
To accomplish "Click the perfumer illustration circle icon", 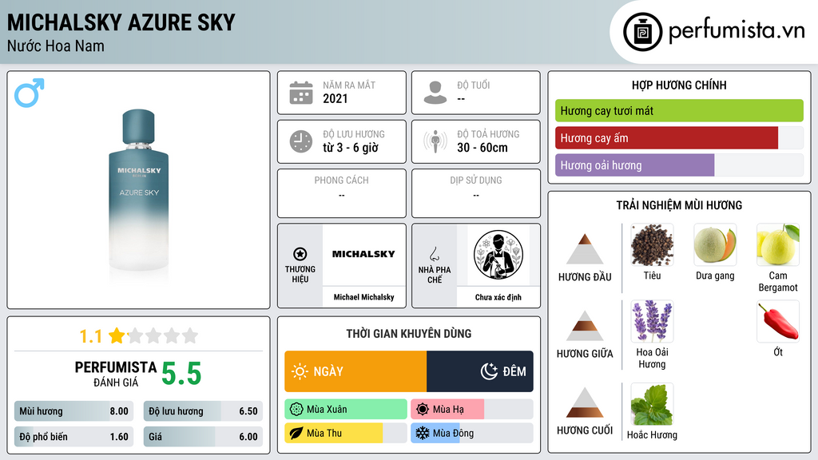I will coord(498,255).
